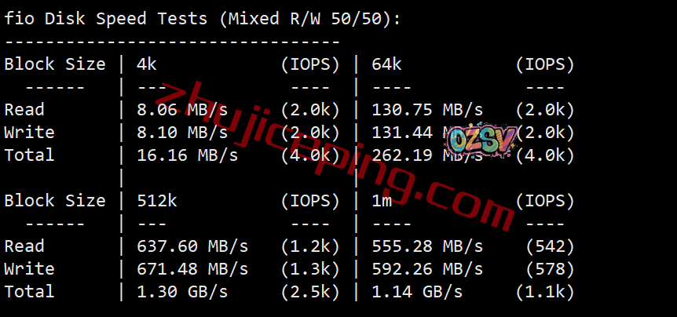Click the 555.28 MB/s 1m read value
Screen dimensions: 677x317
pos(427,246)
